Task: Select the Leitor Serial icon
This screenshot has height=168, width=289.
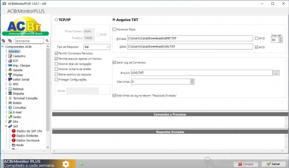Action: pos(10,79)
